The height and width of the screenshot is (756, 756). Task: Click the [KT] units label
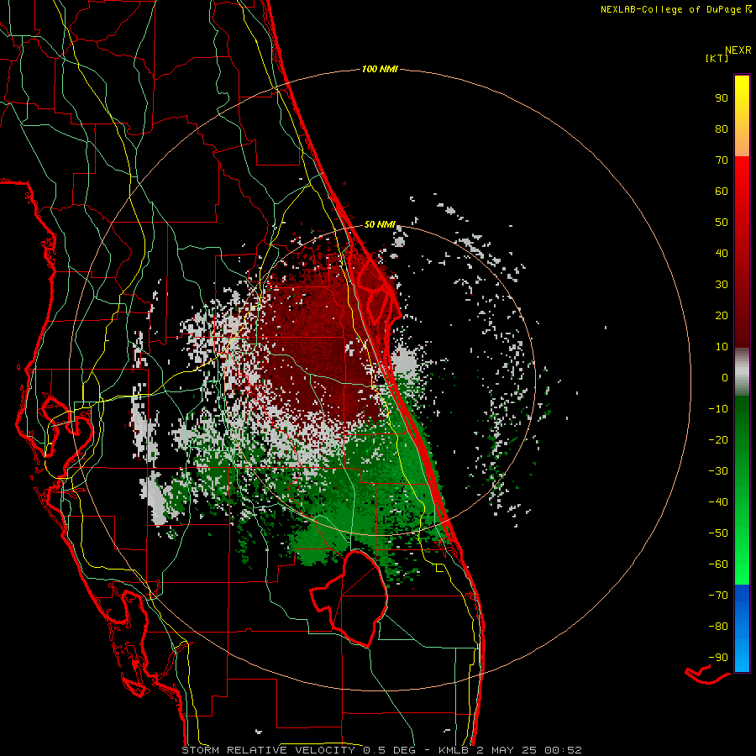click(x=717, y=58)
